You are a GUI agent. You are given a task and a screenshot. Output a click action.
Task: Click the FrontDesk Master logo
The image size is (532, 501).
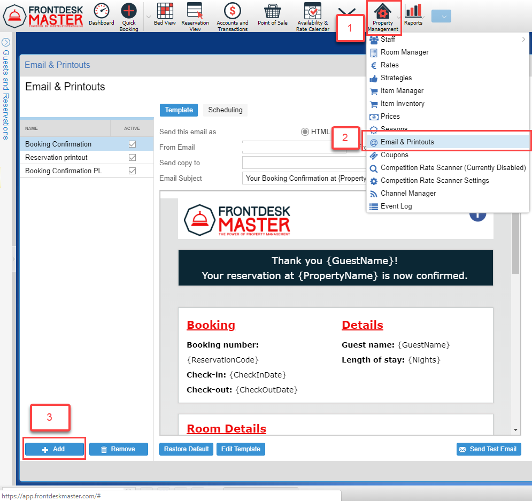[x=43, y=16]
